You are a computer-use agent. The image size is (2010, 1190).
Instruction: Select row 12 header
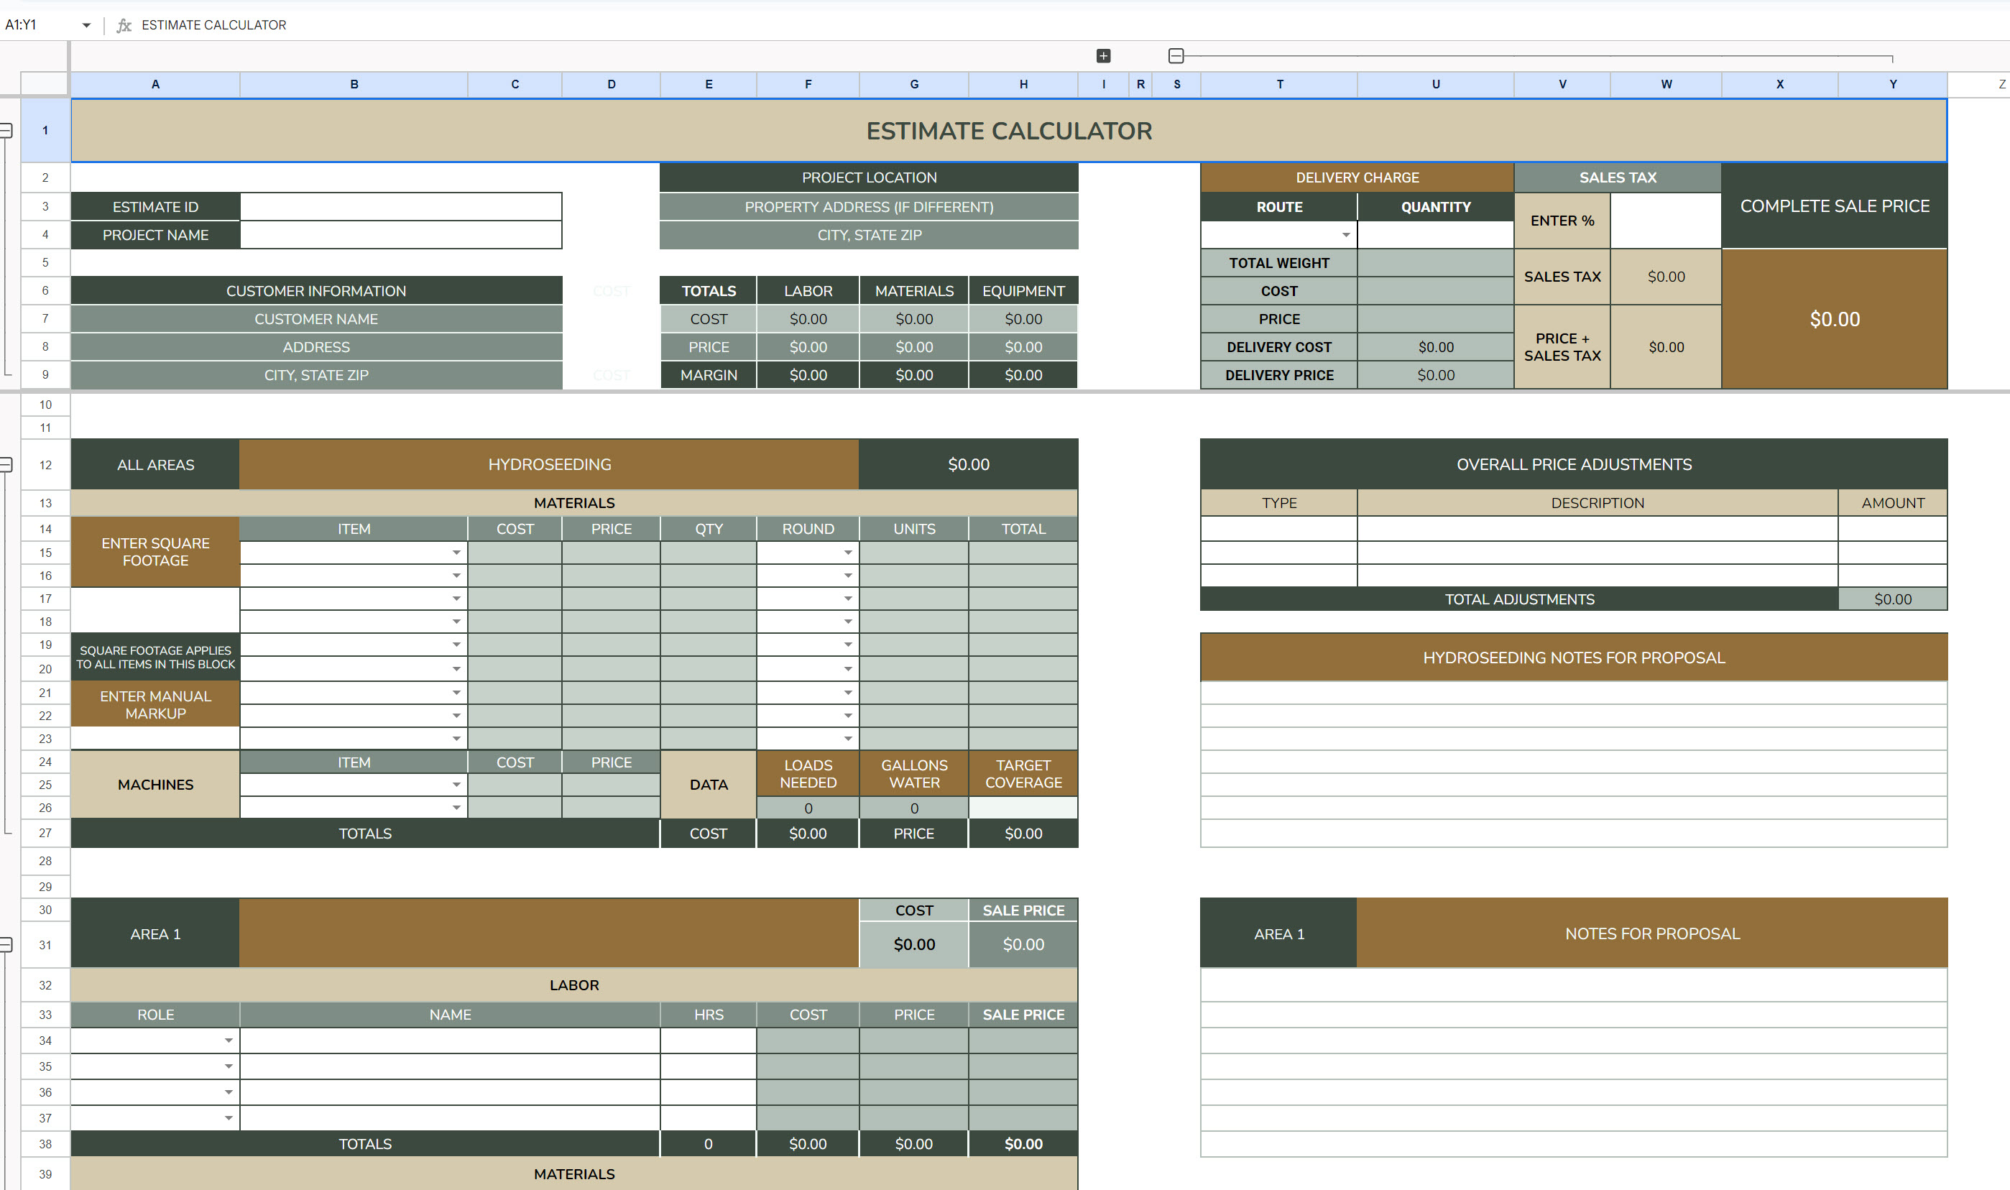coord(45,465)
